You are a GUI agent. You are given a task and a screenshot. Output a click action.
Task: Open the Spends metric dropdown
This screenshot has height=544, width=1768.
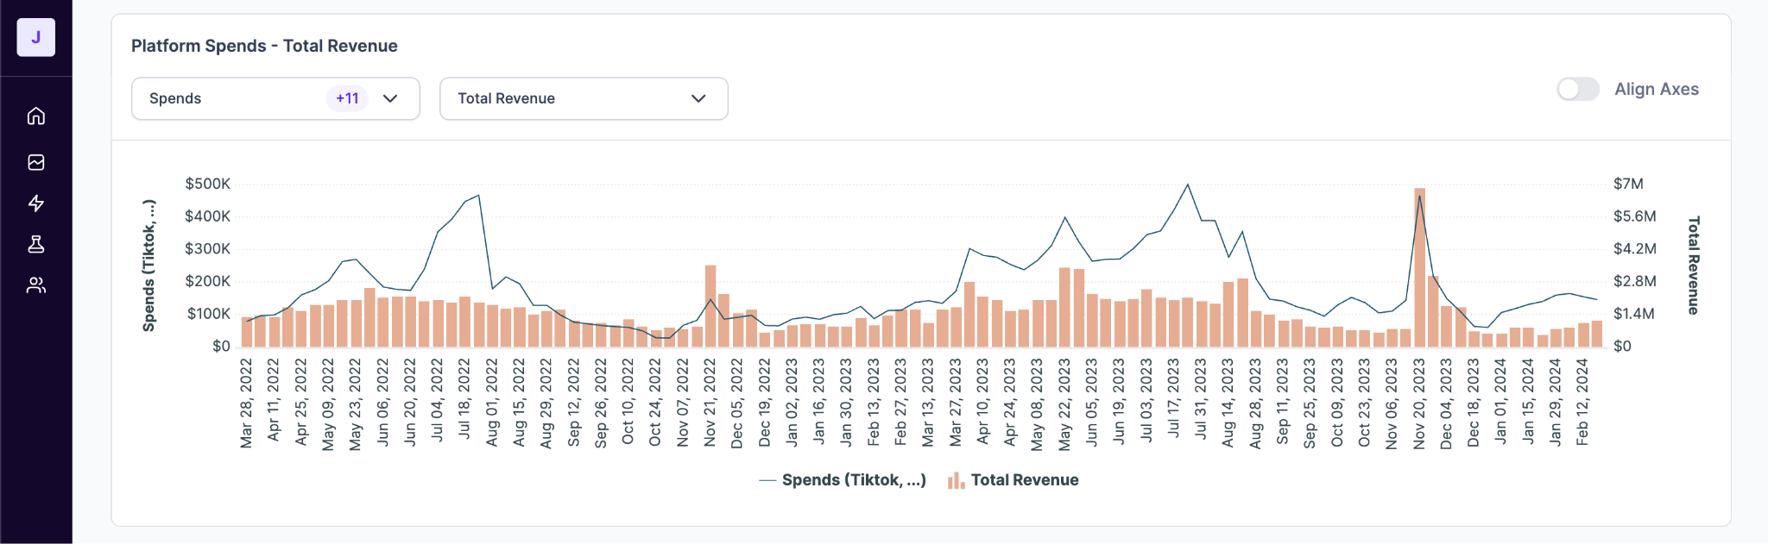(x=233, y=98)
